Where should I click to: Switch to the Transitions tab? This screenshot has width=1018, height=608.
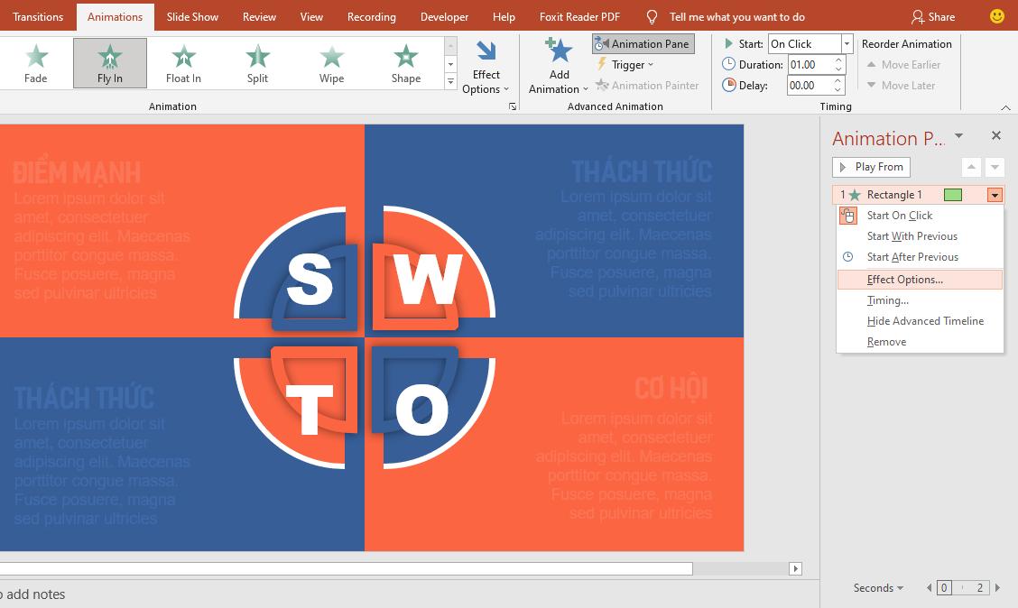pos(37,16)
